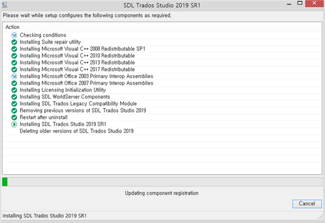325x223 pixels.
Task: Click green check for Visual C++ 2017 Redistributable
Action: (14, 70)
